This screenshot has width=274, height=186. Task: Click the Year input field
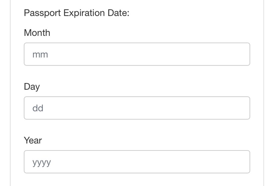tap(137, 162)
